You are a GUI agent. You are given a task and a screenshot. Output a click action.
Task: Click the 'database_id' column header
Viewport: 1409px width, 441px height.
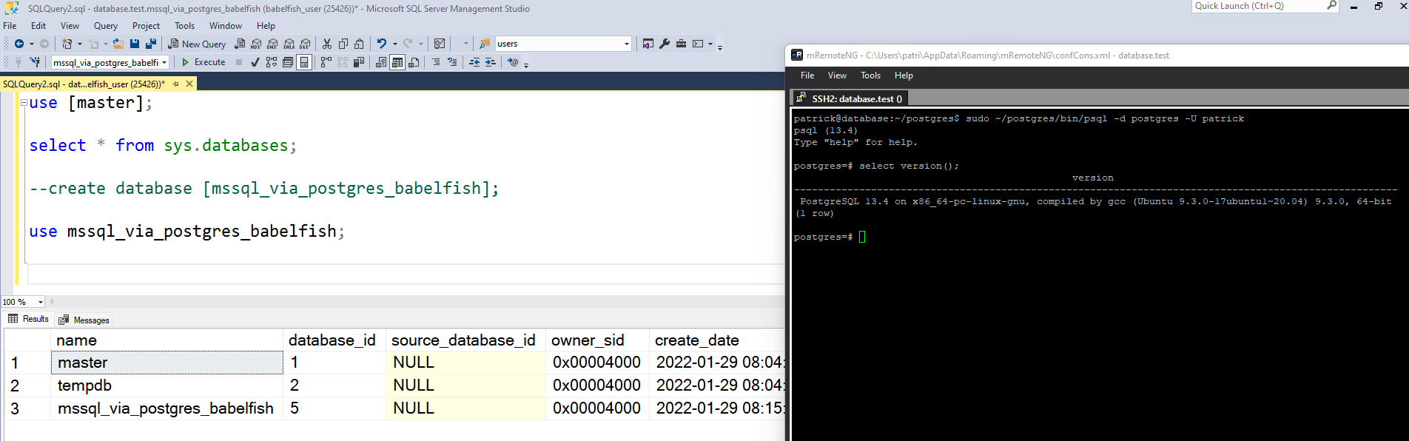[x=334, y=340]
